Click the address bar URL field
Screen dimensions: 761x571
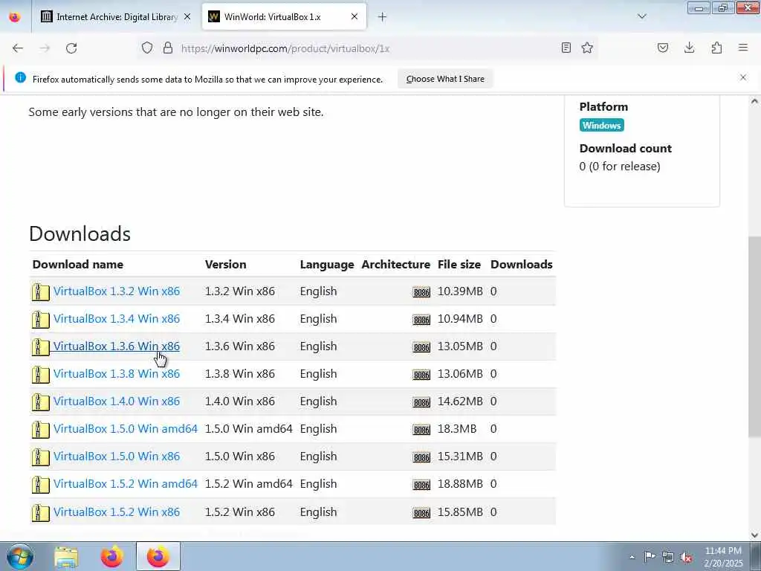pyautogui.click(x=369, y=48)
